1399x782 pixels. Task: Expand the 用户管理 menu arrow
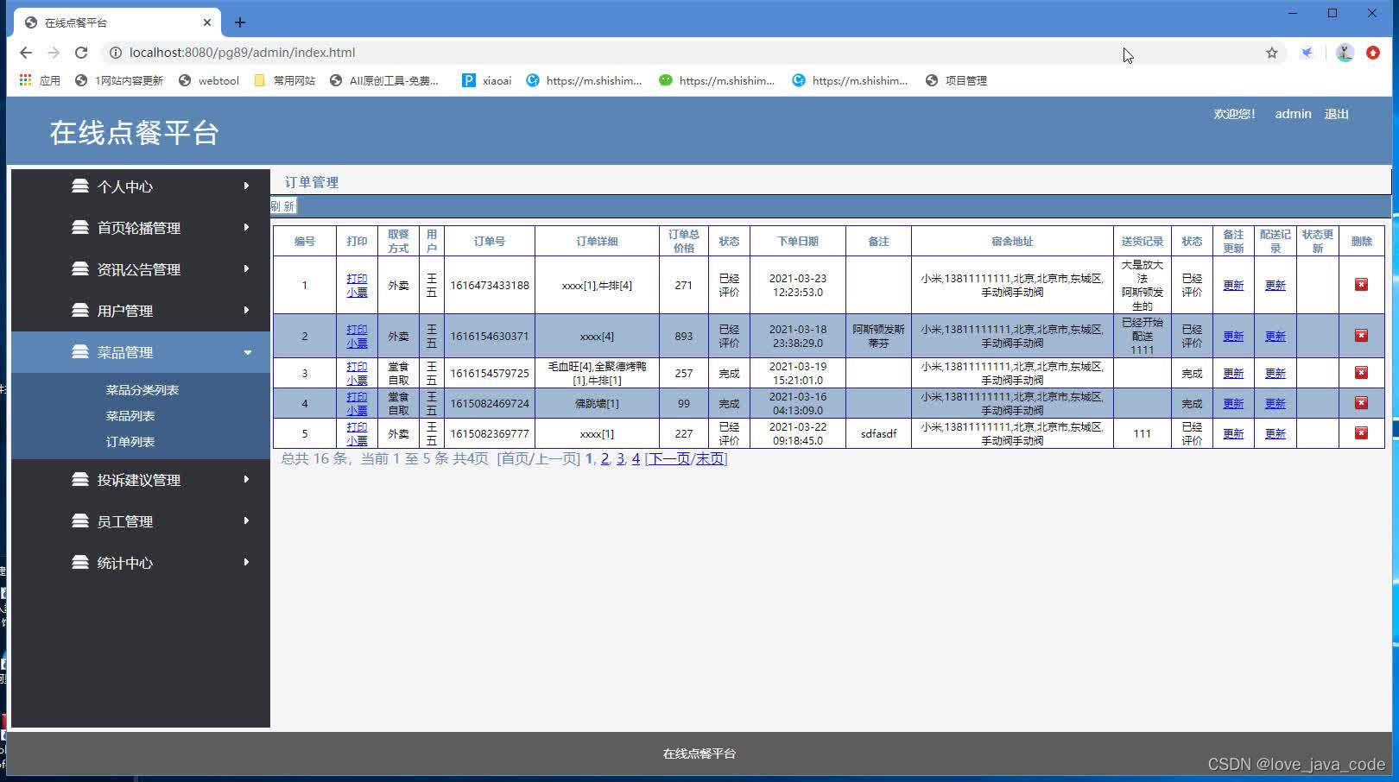(247, 310)
